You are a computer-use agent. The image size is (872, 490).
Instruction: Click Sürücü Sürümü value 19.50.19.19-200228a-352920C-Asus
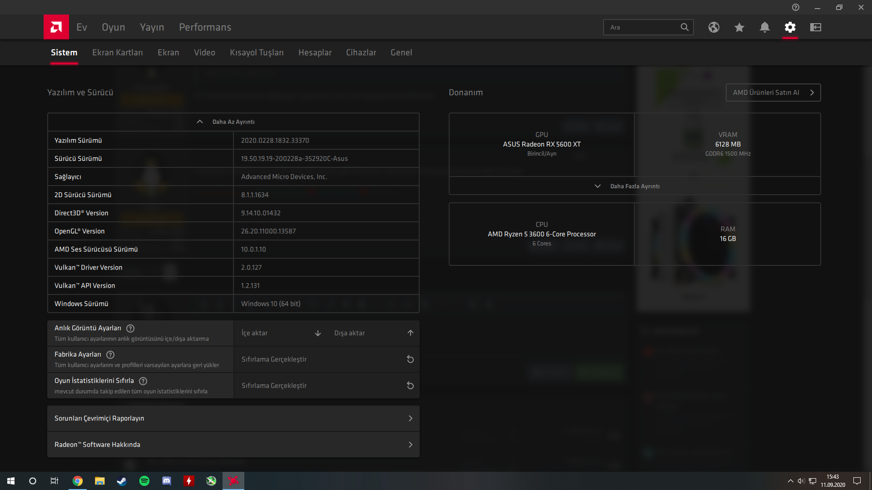point(294,159)
